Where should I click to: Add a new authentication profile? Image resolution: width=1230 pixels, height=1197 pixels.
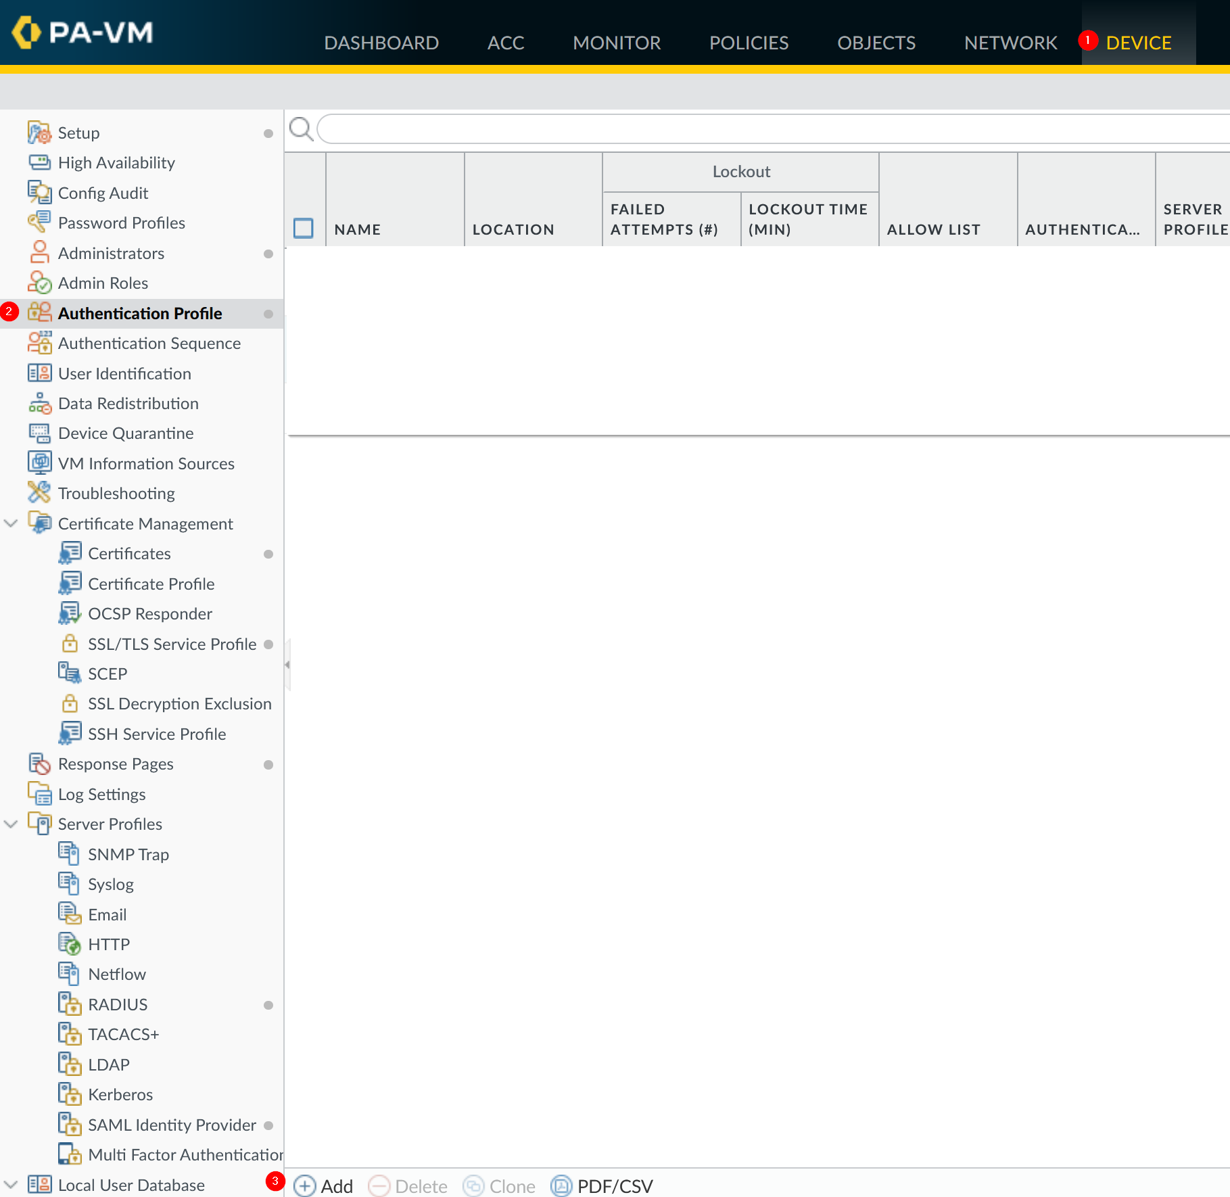tap(324, 1186)
